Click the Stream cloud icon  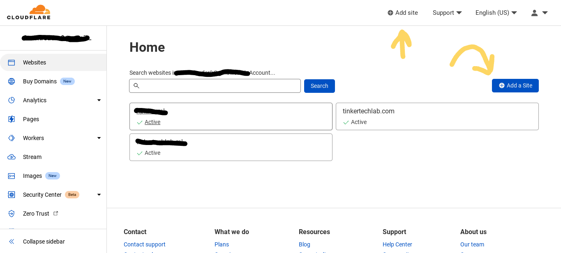pos(12,157)
